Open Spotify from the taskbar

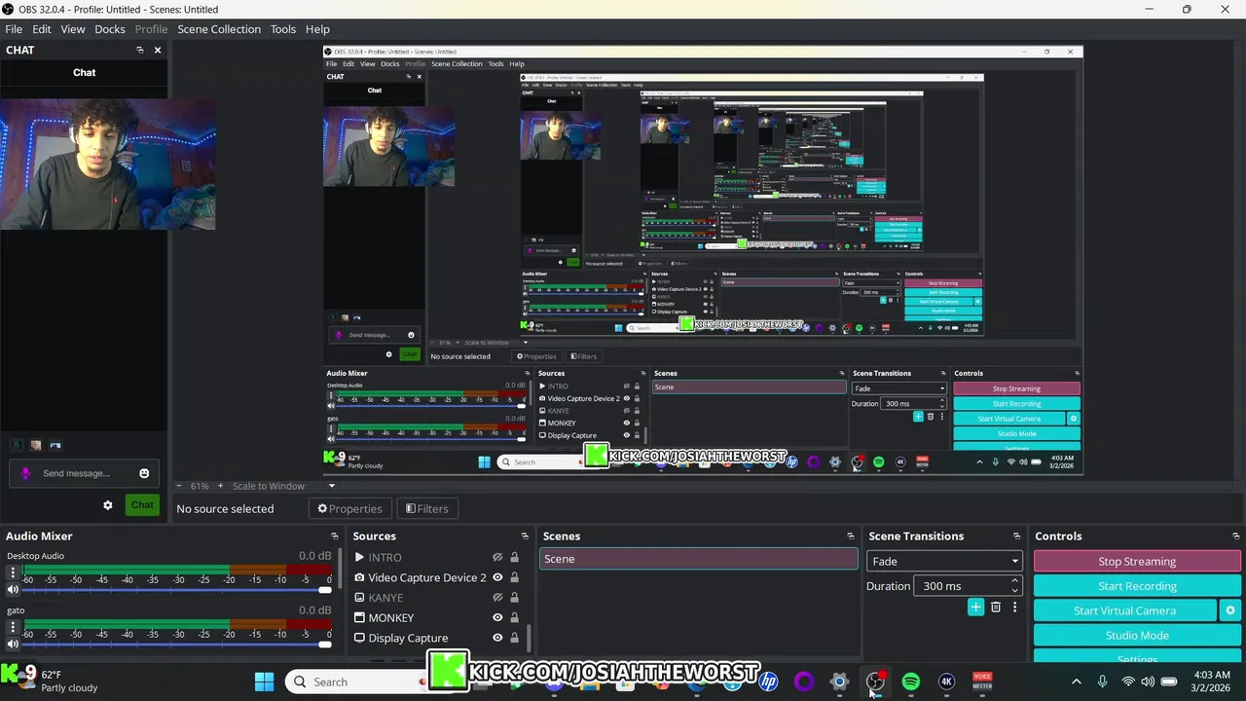click(910, 682)
